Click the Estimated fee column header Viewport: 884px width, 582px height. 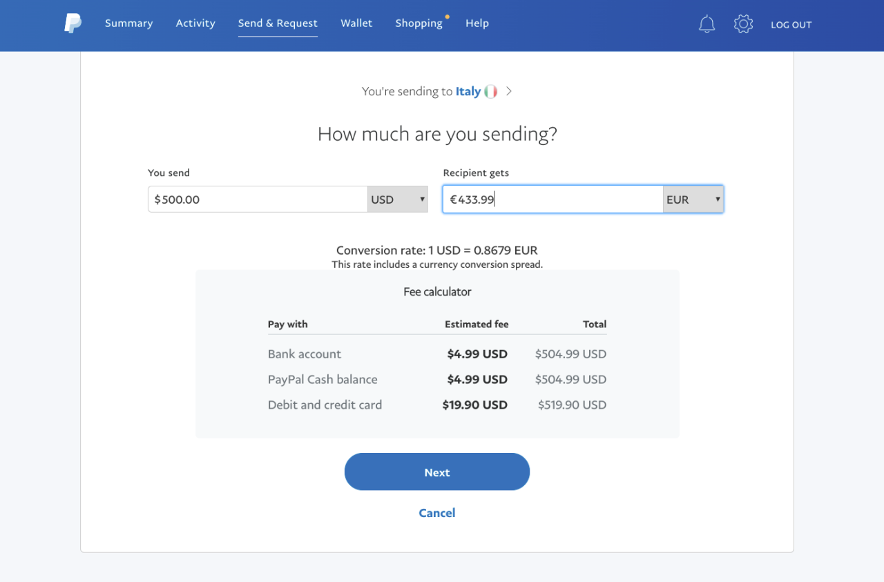point(477,324)
